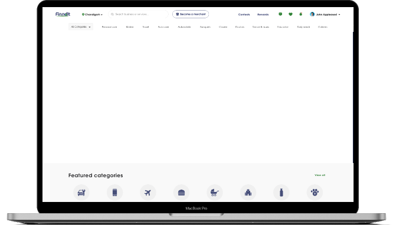Select the burger food featured category icon
The height and width of the screenshot is (225, 393).
[181, 193]
